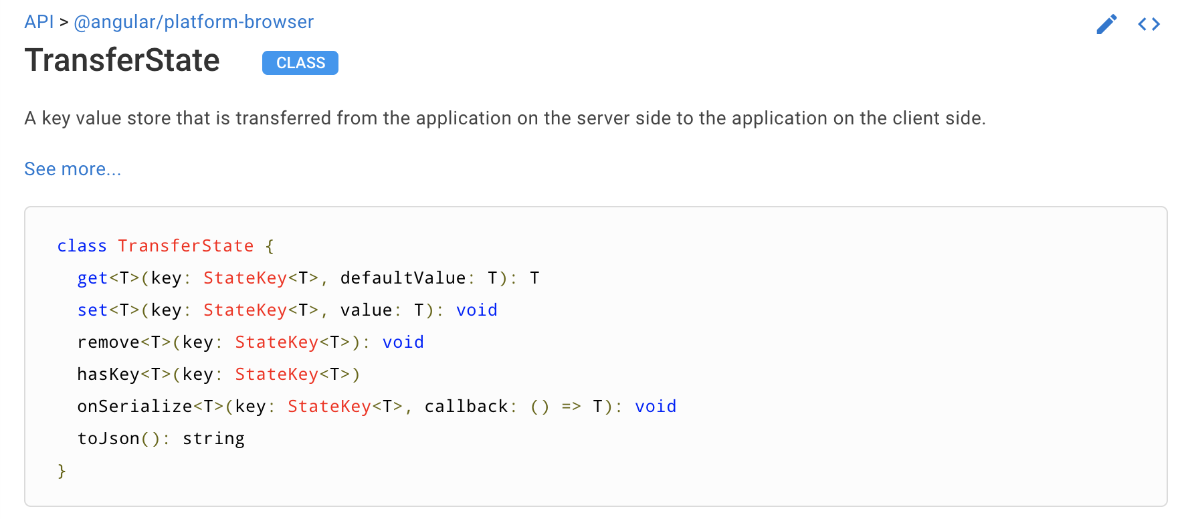Image resolution: width=1188 pixels, height=519 pixels.
Task: Open the get method link
Action: (x=92, y=278)
